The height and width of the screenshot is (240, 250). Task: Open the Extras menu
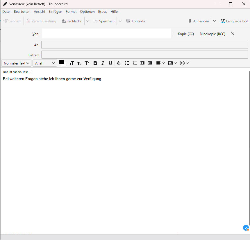point(102,12)
